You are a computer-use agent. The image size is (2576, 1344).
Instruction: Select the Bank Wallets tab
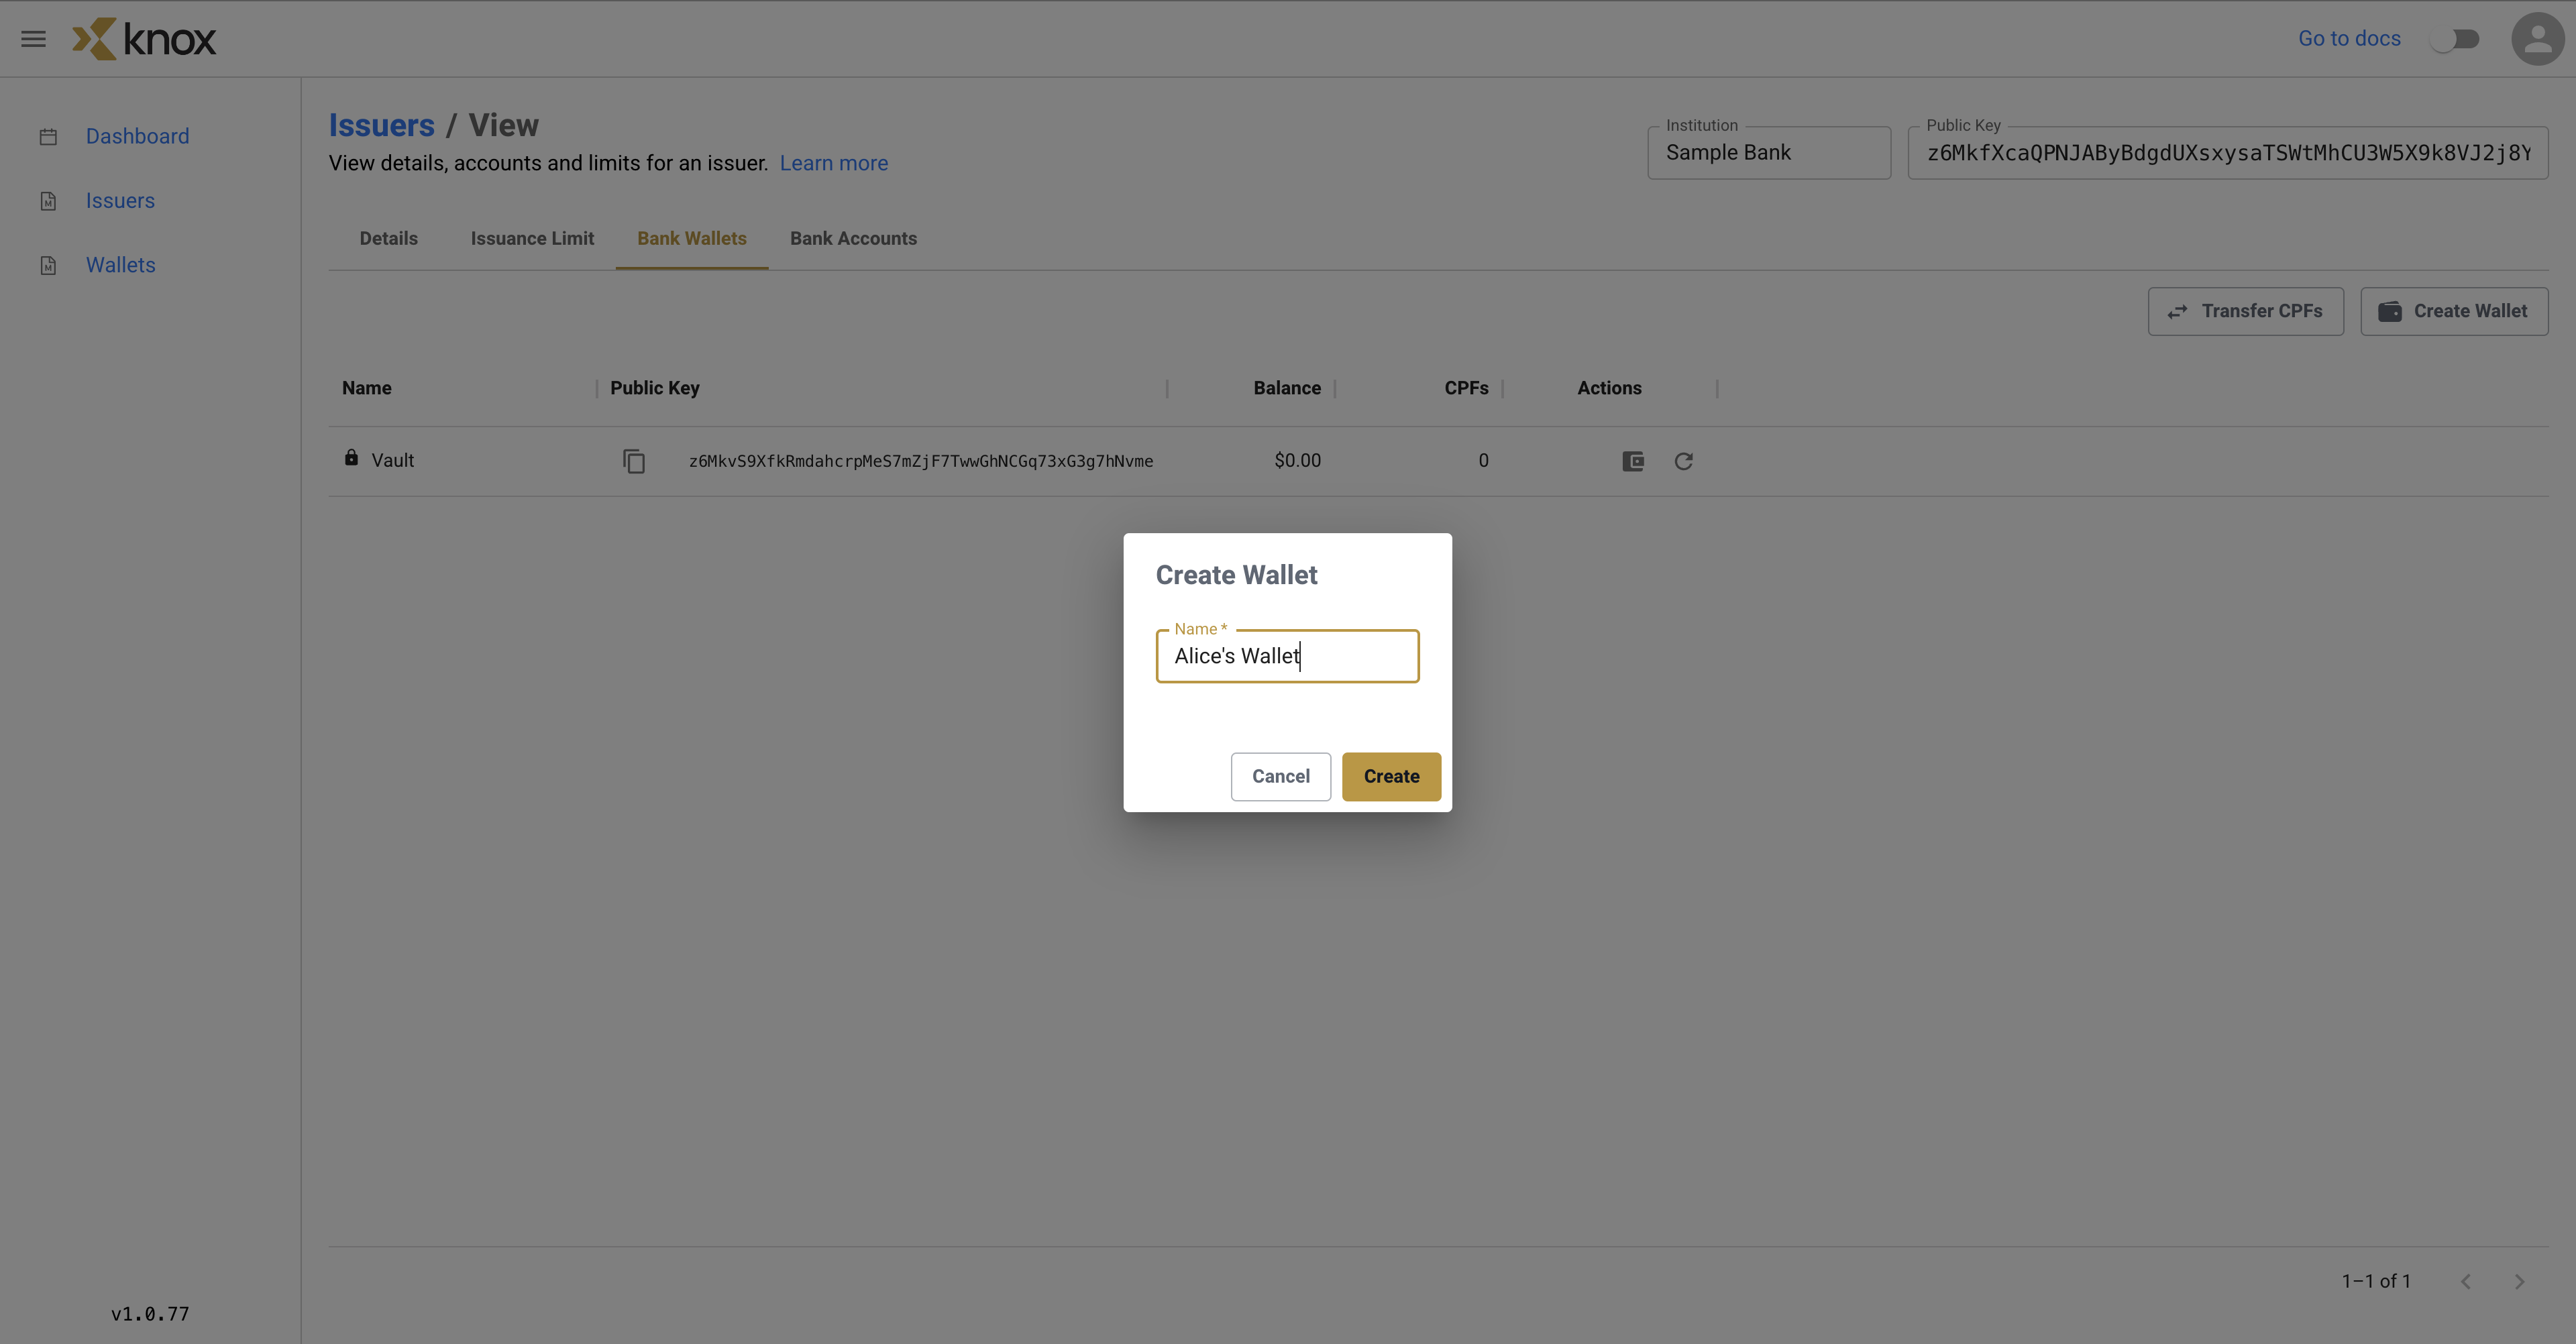tap(692, 238)
